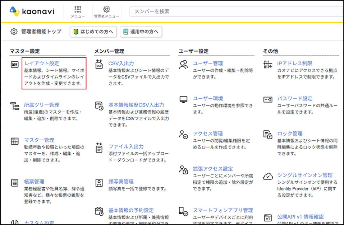Click the IPアドレス制限 filter icon
Image resolution: width=344 pixels, height=225 pixels.
click(x=268, y=64)
